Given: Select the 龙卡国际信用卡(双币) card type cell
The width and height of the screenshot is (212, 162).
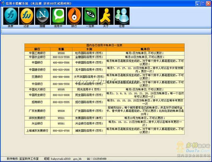Looking at the screenshot, I should 89,70.
